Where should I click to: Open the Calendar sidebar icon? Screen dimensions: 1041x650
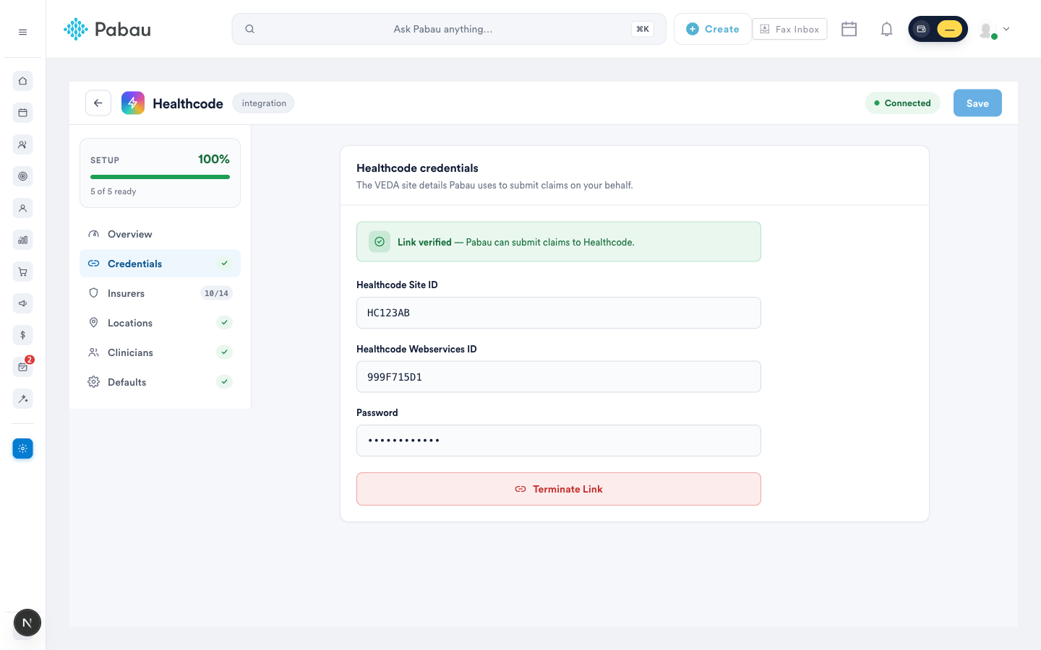(x=22, y=113)
